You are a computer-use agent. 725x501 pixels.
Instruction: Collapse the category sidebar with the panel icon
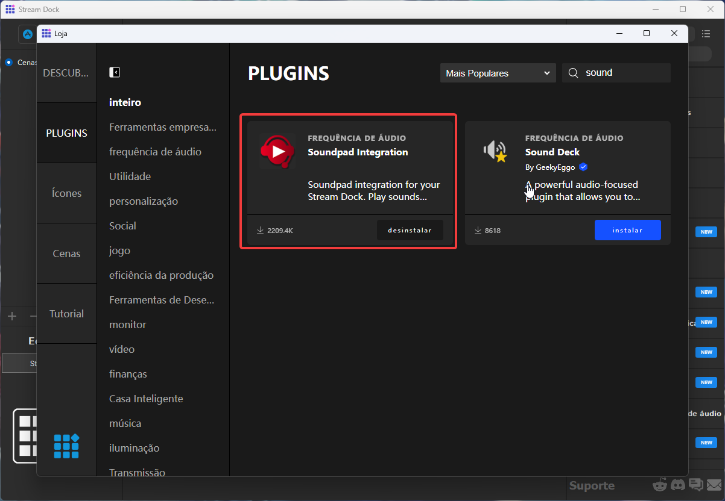(115, 72)
